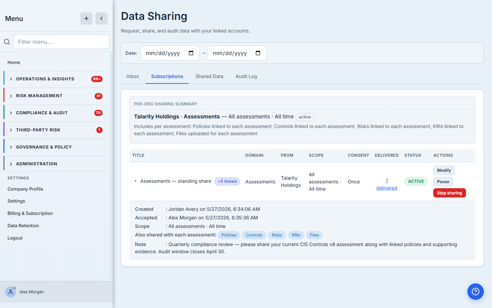Open the start date calendar picker icon

pyautogui.click(x=191, y=53)
